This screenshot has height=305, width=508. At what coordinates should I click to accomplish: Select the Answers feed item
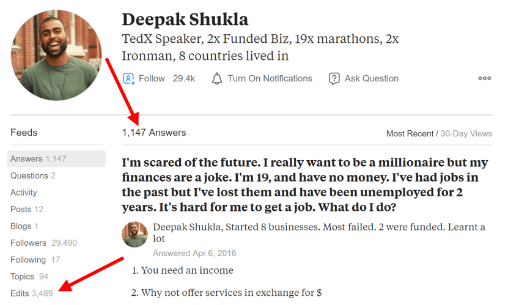[56, 159]
